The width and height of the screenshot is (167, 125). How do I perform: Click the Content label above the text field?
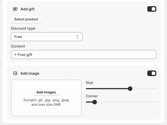(18, 46)
